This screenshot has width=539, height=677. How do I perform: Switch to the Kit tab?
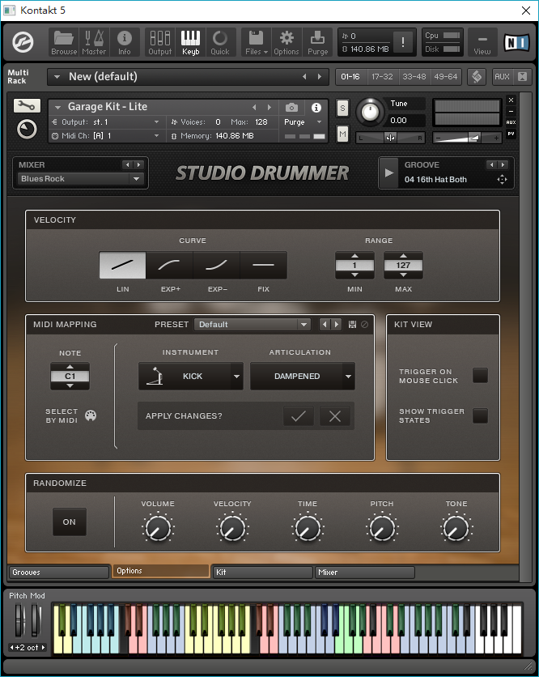[x=262, y=572]
